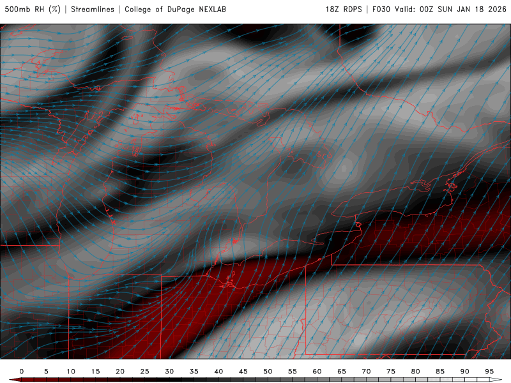Select the "90" value on the RH scale

[x=464, y=372]
